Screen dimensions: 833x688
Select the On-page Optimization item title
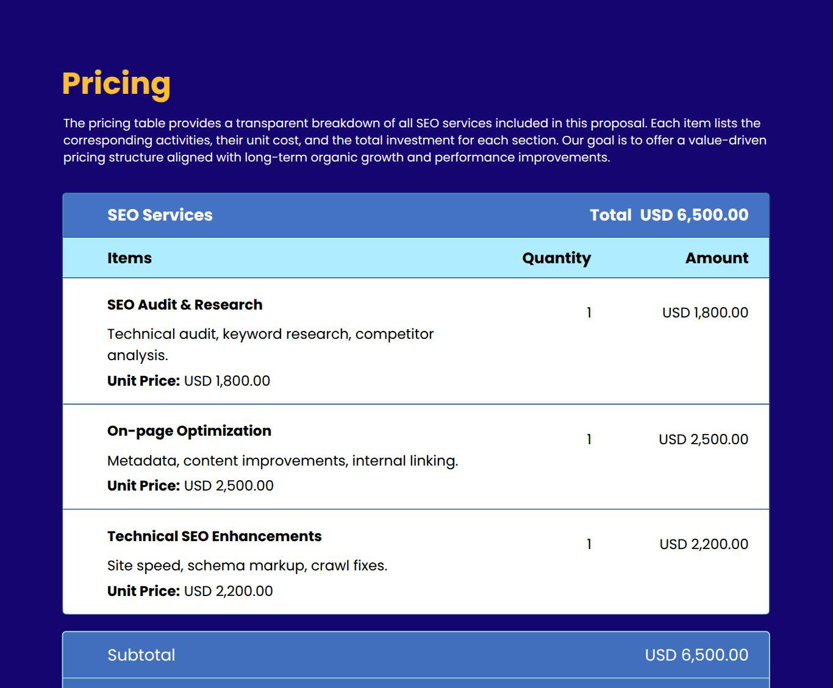pyautogui.click(x=189, y=430)
